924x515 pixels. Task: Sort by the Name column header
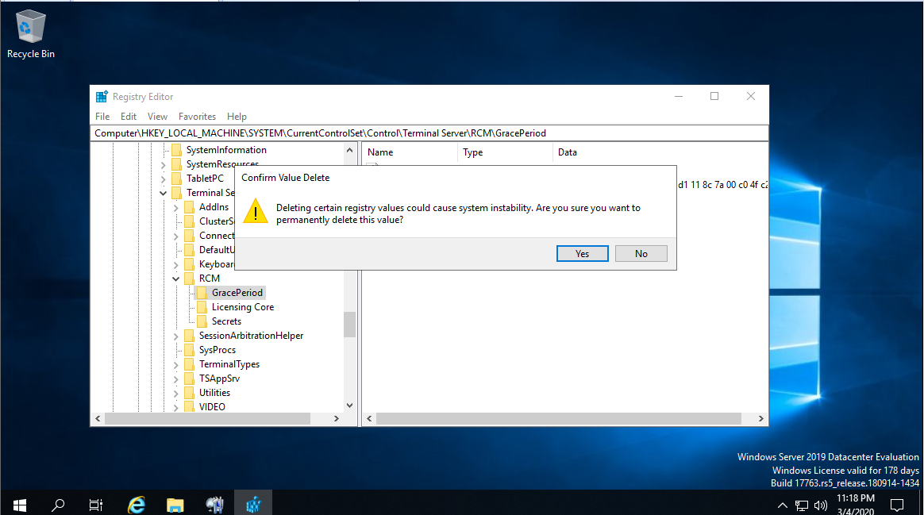point(410,152)
